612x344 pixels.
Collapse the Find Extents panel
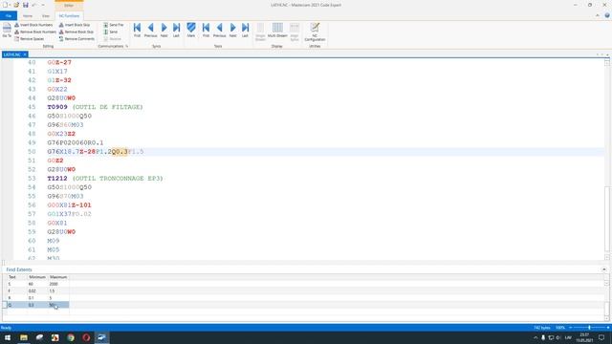(603, 269)
